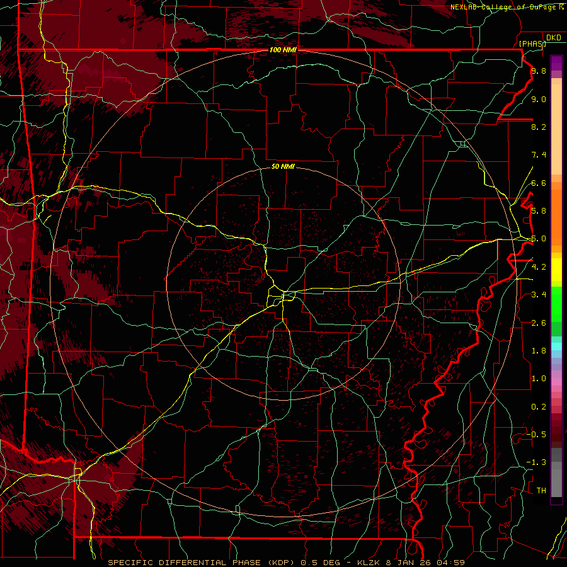The height and width of the screenshot is (567, 567).
Task: Select the 3.4 value on the KDP scale
Action: [539, 294]
